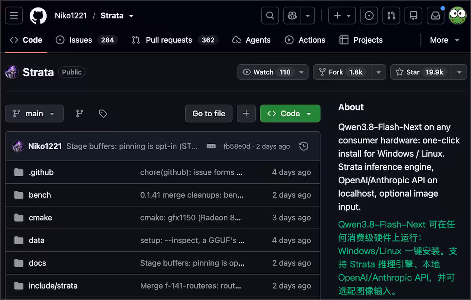Open the Actions tab
Image resolution: width=471 pixels, height=300 pixels.
click(x=305, y=40)
